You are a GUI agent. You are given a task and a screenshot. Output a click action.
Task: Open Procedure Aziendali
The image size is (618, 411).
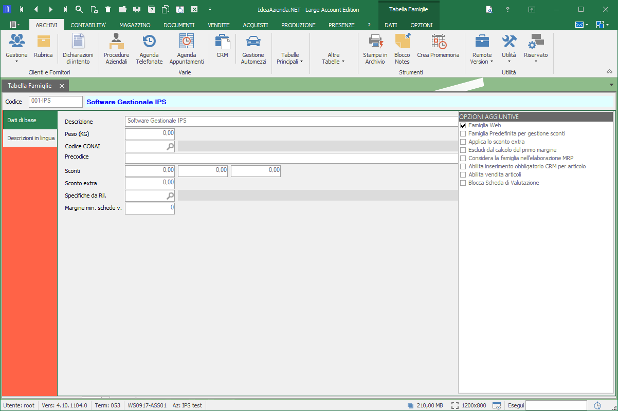[117, 49]
